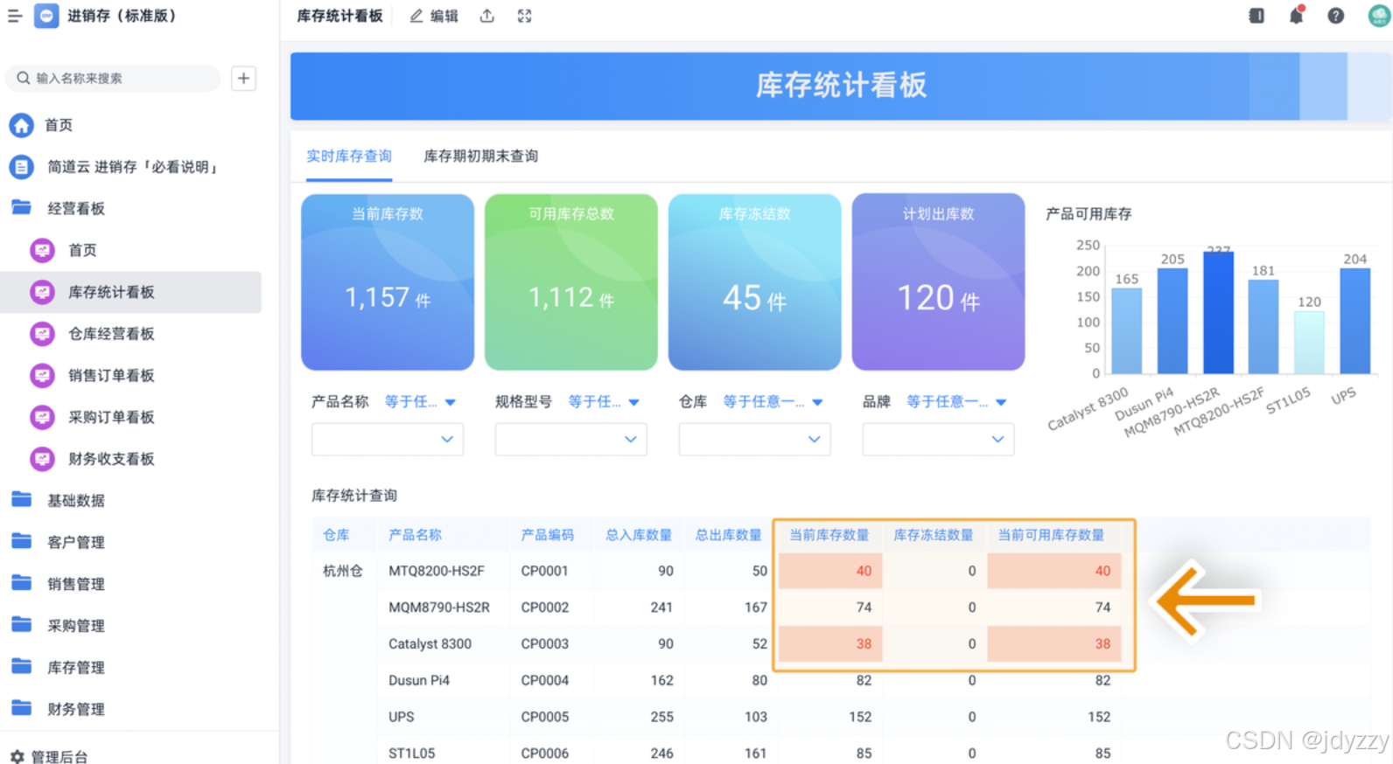Click the 输入名称来搜索 search field
Viewport: 1393px width, 764px height.
(x=114, y=78)
